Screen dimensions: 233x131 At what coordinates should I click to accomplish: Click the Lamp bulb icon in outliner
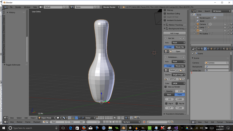198,27
